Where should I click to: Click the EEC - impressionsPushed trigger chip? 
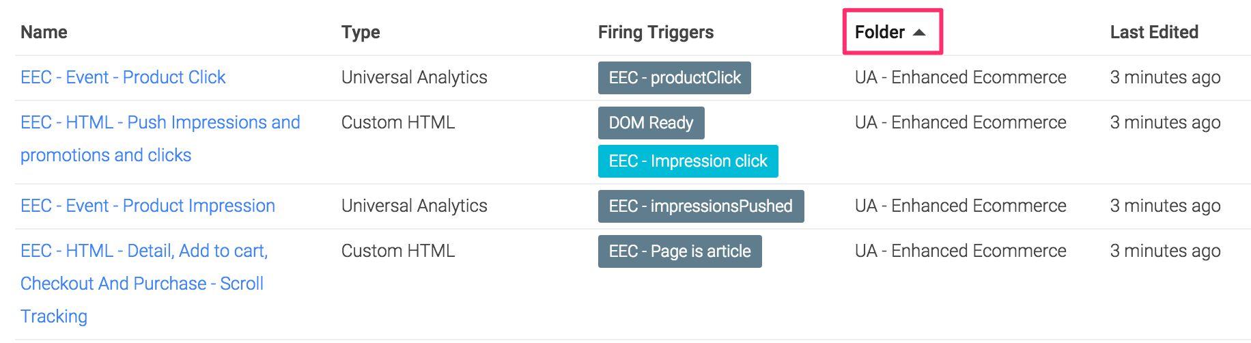[701, 206]
